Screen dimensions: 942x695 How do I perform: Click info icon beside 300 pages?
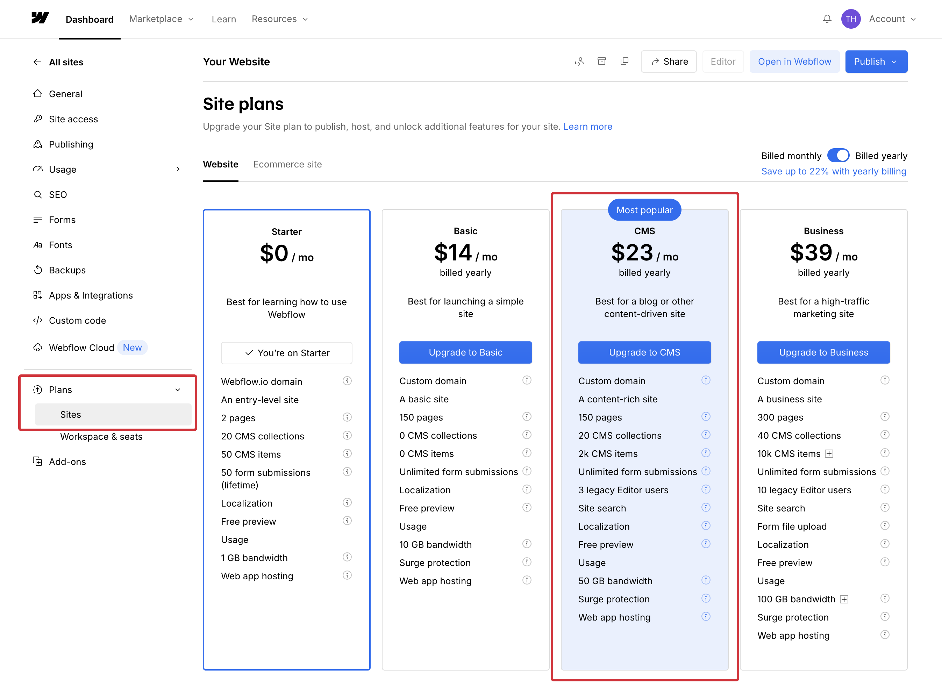click(884, 416)
